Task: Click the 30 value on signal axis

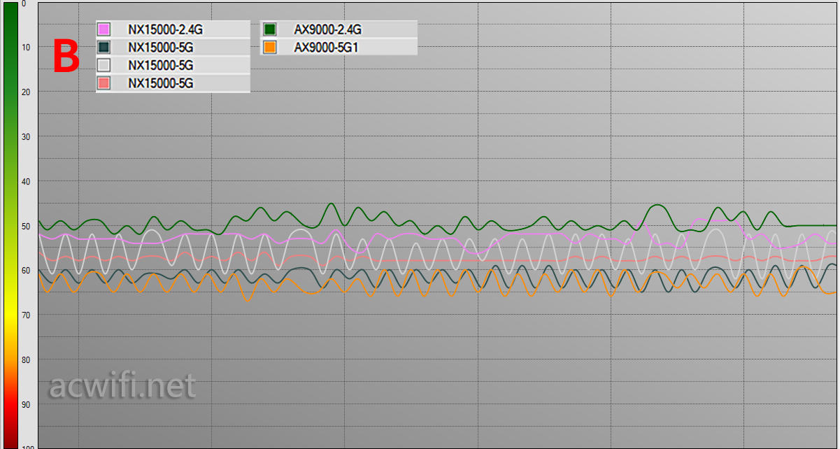Action: pyautogui.click(x=26, y=136)
